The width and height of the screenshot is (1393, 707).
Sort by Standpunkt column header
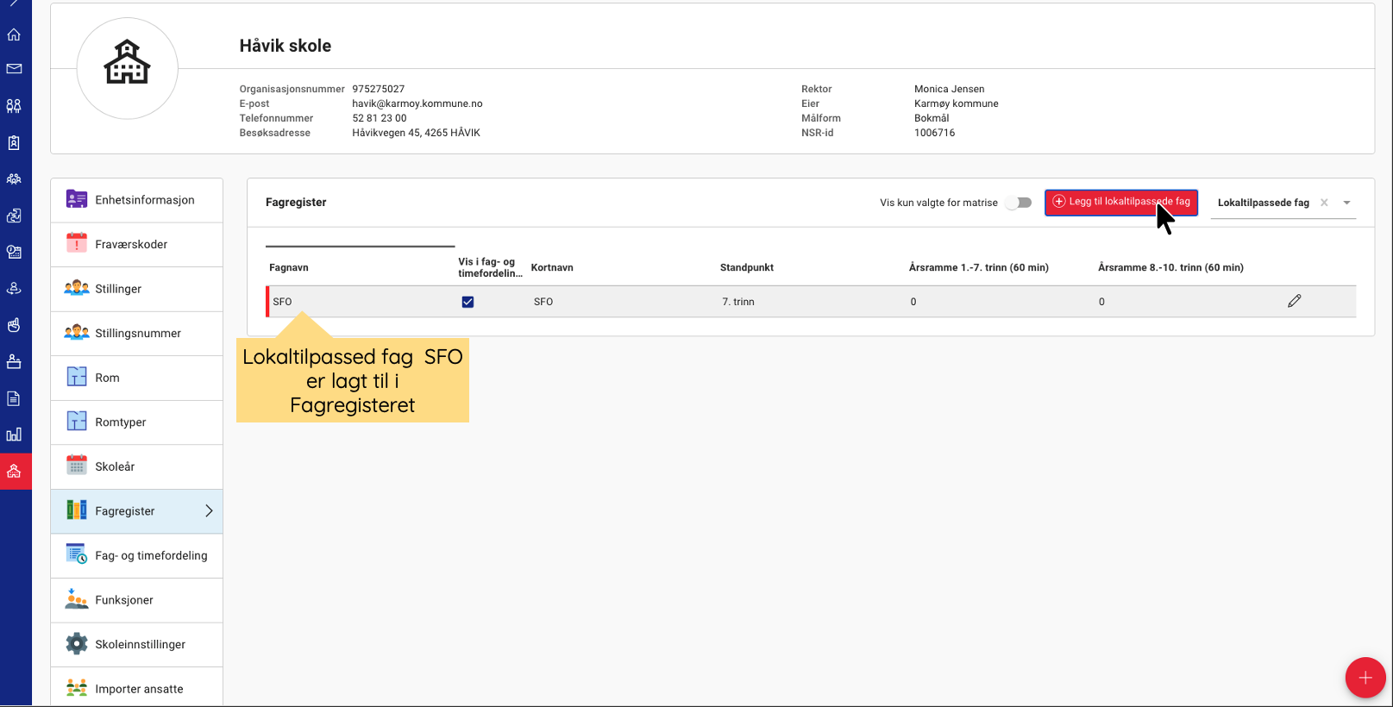747,268
